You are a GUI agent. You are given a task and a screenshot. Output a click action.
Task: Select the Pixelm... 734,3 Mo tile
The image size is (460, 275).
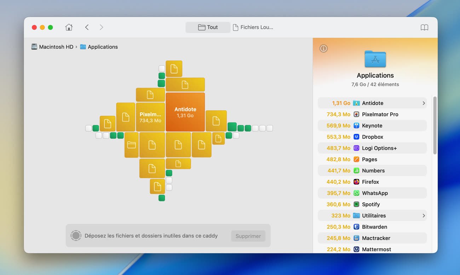150,117
